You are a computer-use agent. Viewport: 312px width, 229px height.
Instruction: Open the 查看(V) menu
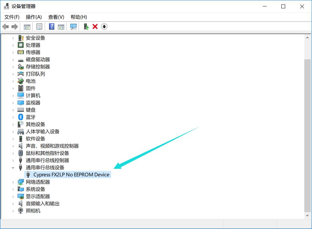pyautogui.click(x=56, y=17)
